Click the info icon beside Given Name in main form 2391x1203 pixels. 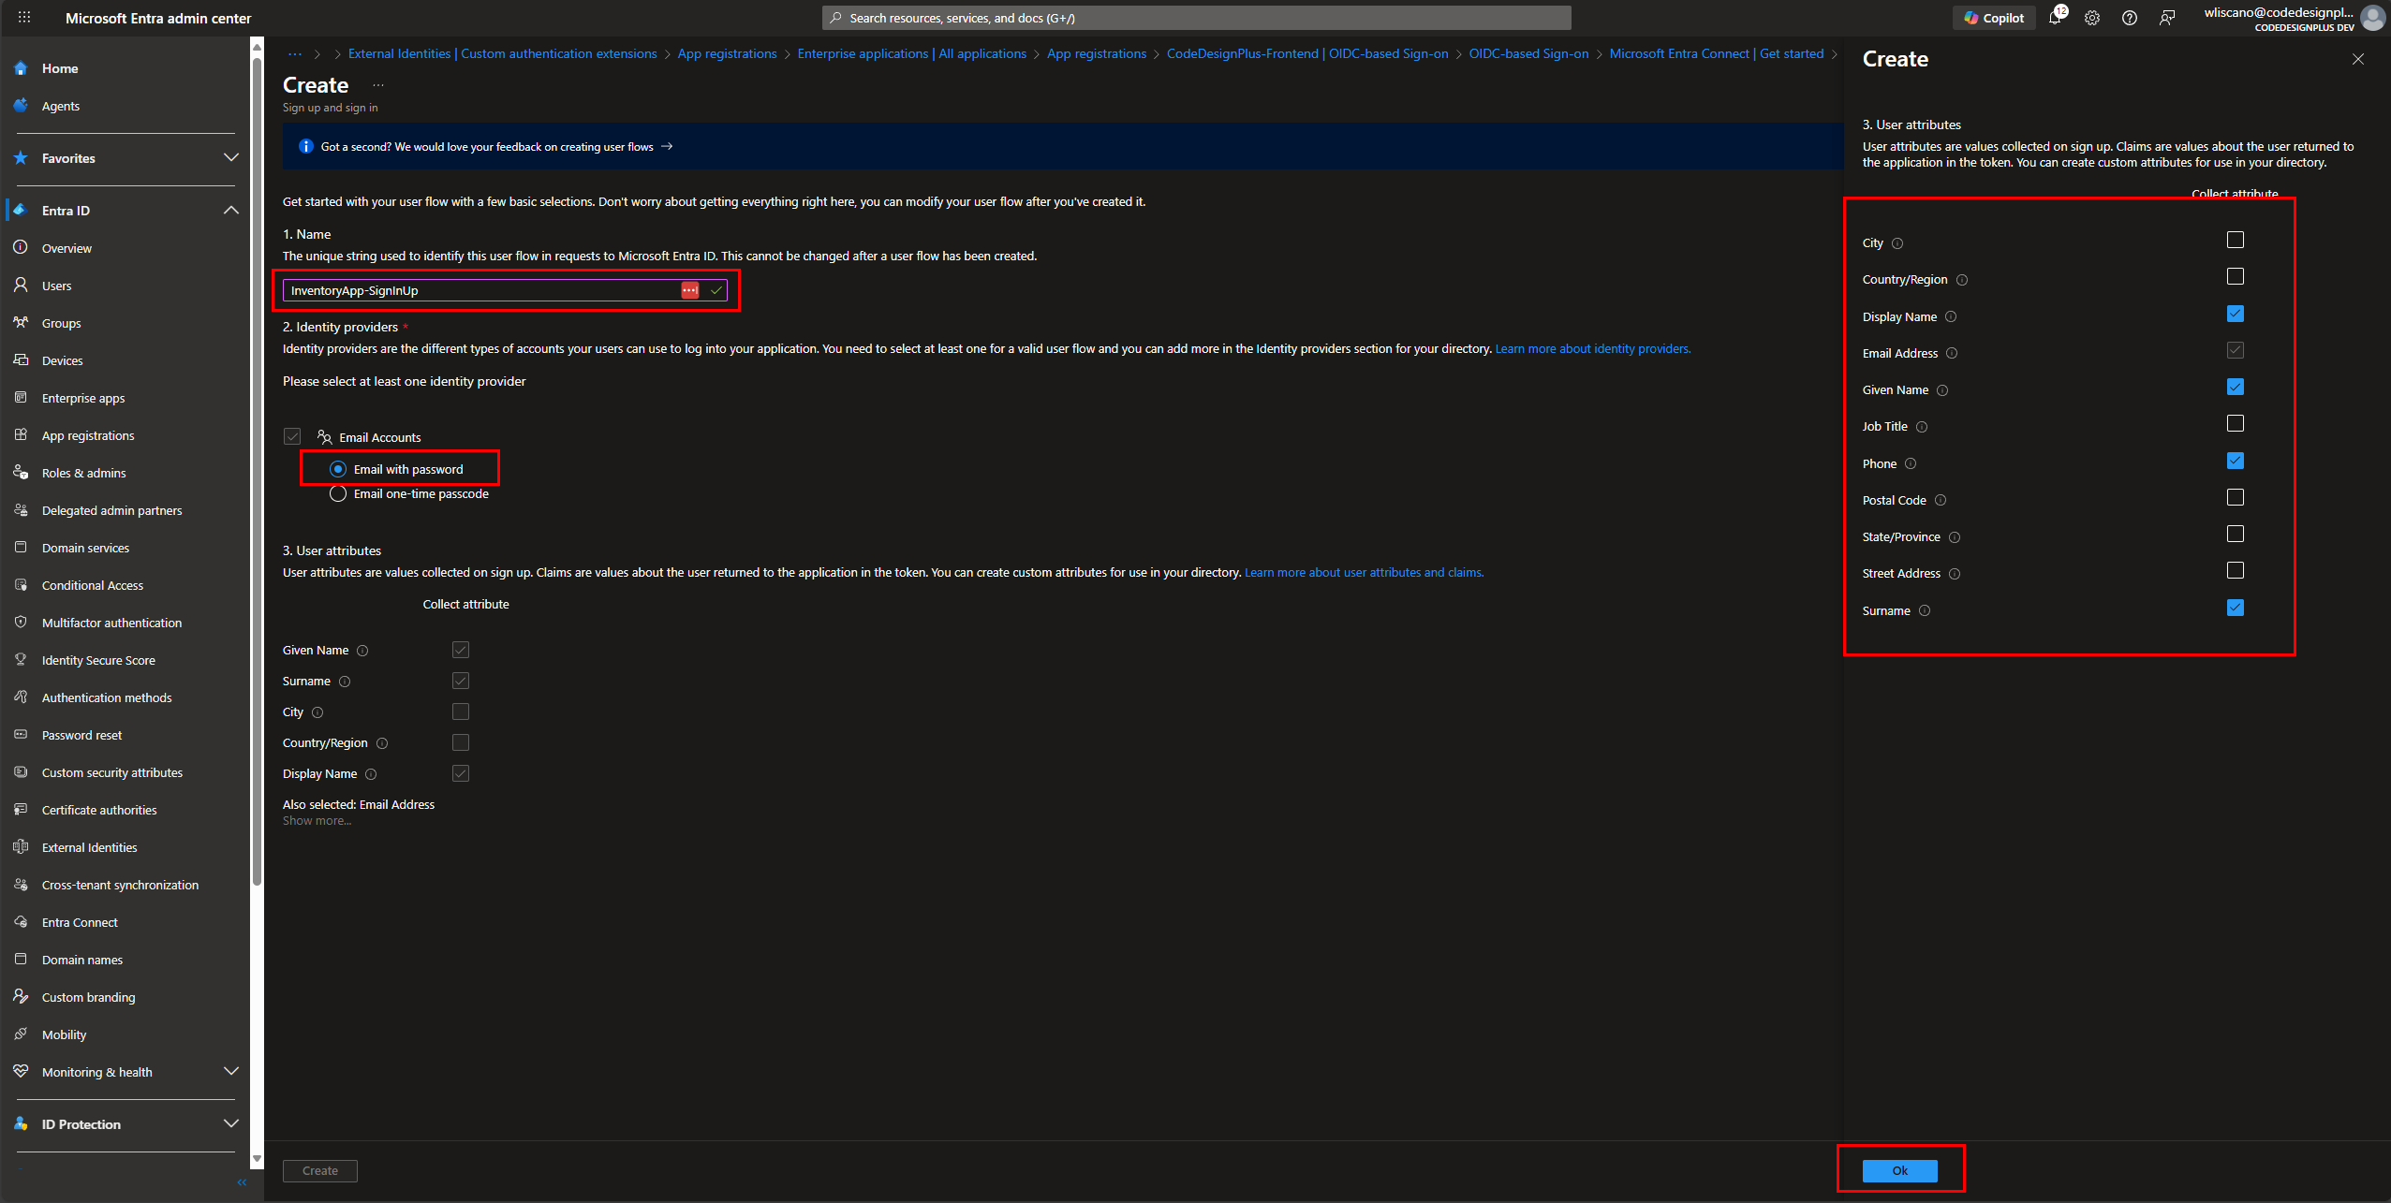(362, 651)
